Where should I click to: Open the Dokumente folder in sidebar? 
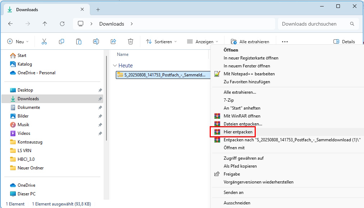click(x=29, y=107)
